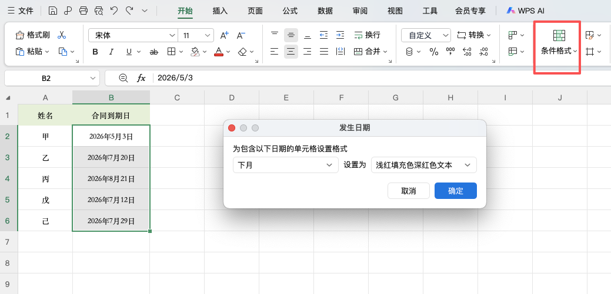The height and width of the screenshot is (294, 611).
Task: Switch to the 数据 tab
Action: pos(325,11)
